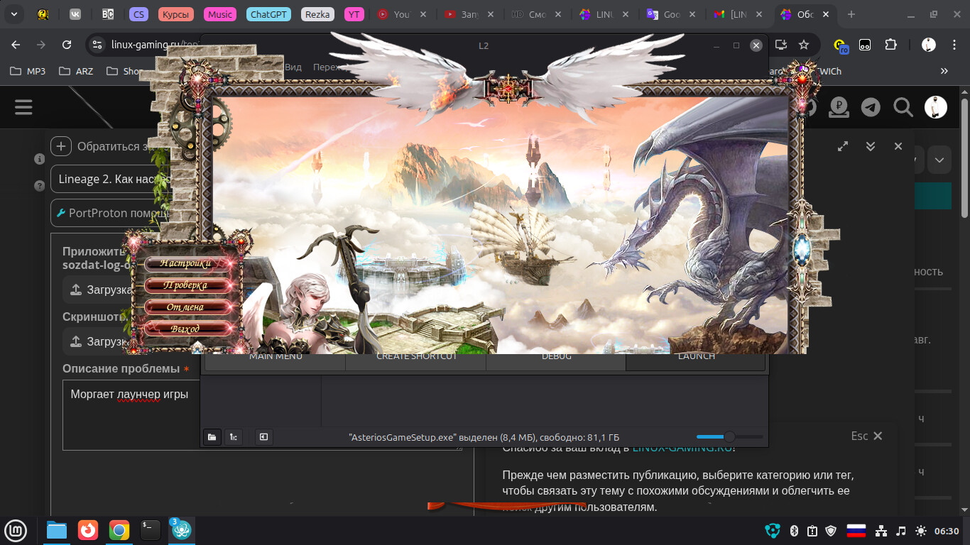Bookmark this page with the star icon
Image resolution: width=970 pixels, height=545 pixels.
point(804,45)
